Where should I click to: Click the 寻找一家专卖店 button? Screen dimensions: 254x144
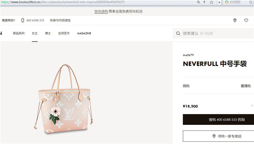(219, 136)
